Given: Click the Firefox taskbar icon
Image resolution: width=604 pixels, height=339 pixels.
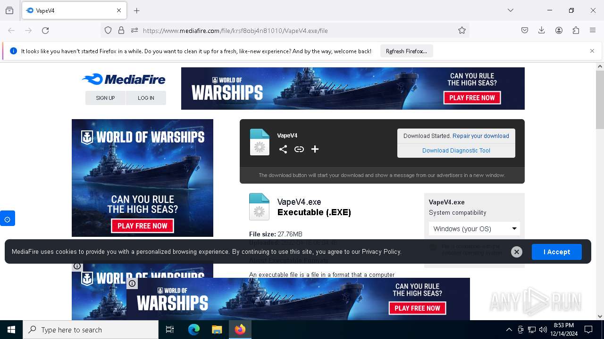Looking at the screenshot, I should (x=240, y=330).
